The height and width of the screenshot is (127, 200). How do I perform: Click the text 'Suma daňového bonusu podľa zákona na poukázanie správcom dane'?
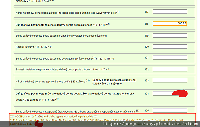(54, 59)
